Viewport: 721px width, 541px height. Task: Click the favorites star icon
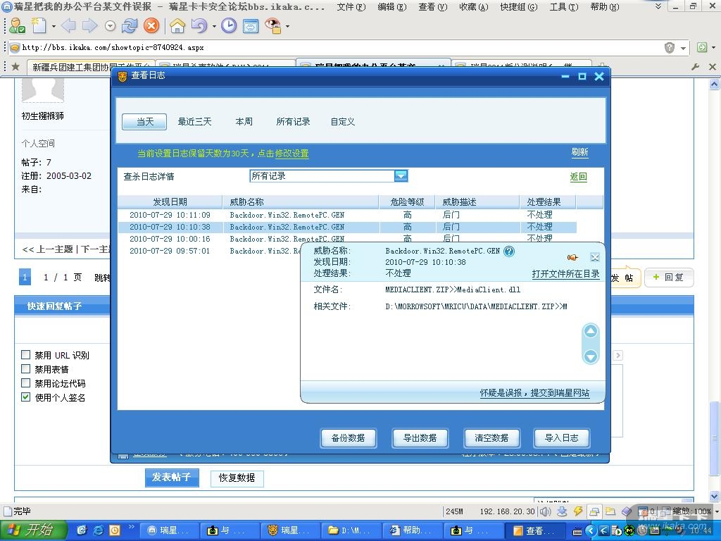(15, 67)
